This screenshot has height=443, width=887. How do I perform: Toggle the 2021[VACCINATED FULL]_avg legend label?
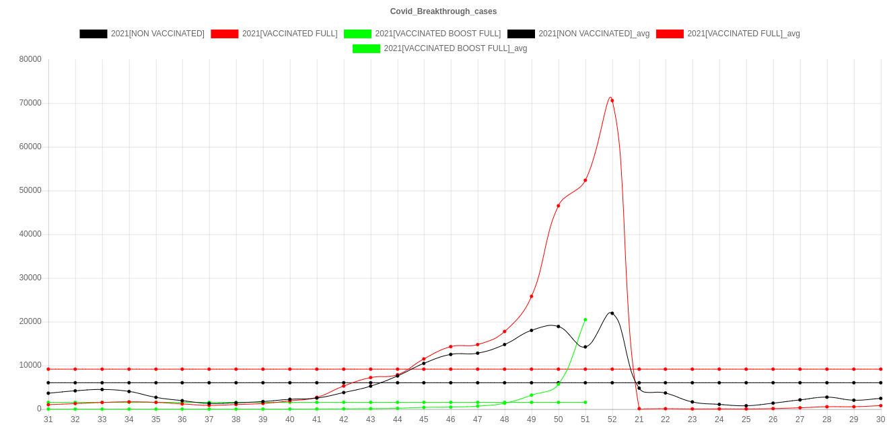point(743,34)
